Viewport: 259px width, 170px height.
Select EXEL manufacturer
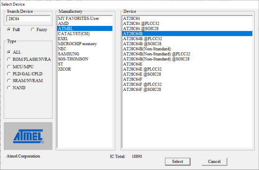pos(85,39)
